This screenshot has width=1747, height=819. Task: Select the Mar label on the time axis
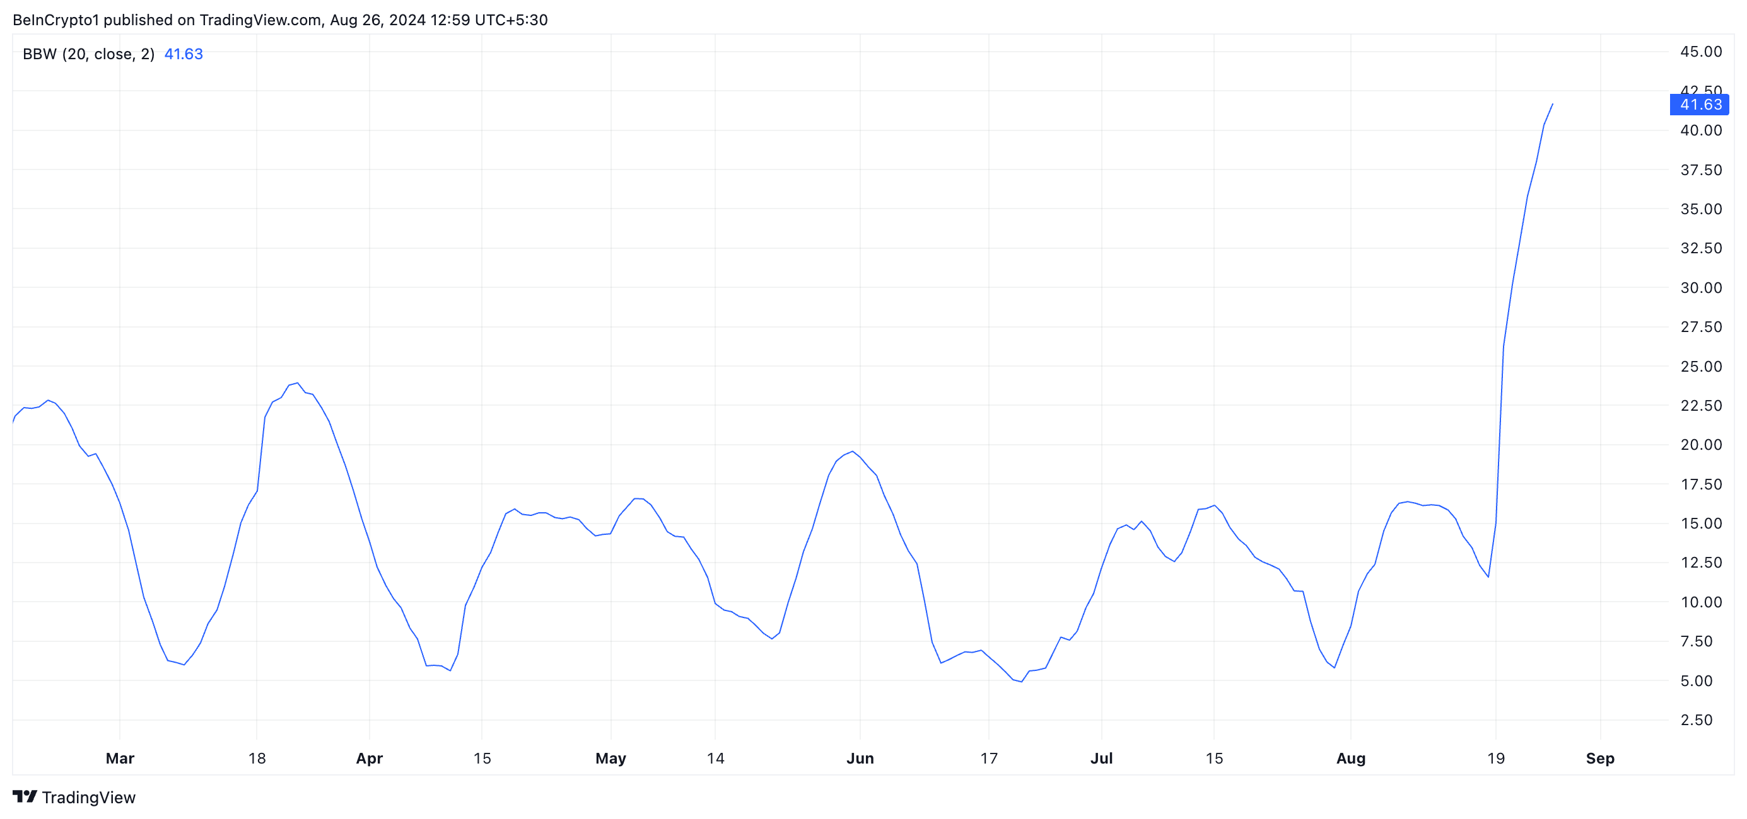point(119,759)
